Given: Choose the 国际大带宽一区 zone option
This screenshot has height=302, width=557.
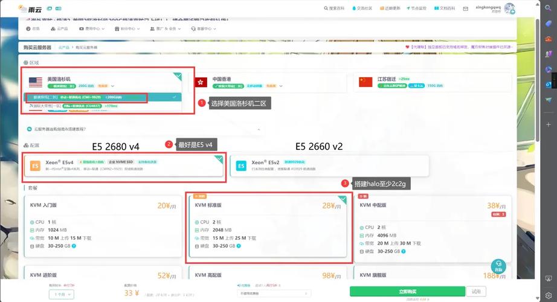Looking at the screenshot, I should [x=103, y=106].
